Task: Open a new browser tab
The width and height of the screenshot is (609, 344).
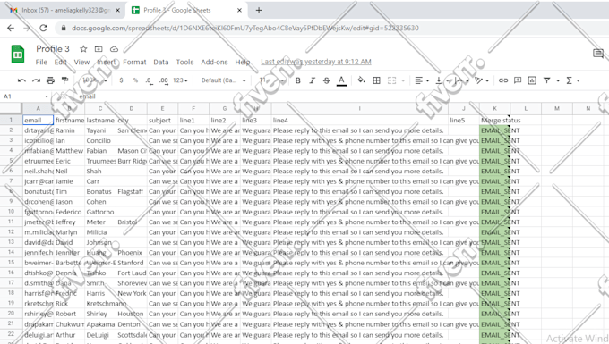Action: pos(259,10)
